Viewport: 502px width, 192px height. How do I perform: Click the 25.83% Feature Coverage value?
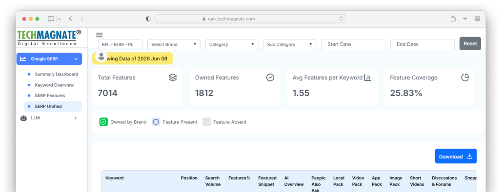[406, 93]
